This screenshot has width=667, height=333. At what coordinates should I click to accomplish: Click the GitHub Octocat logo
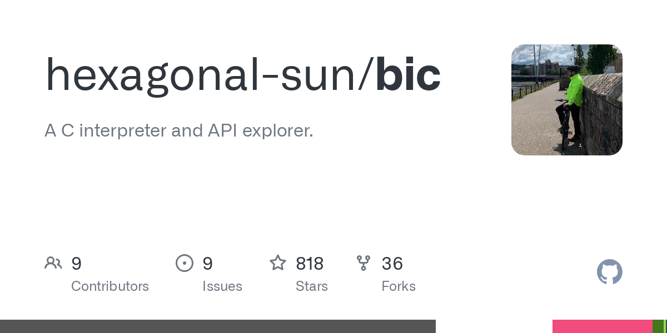tap(609, 272)
